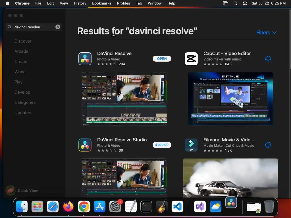The width and height of the screenshot is (291, 218).
Task: Open the Apple menu
Action: [7, 3]
